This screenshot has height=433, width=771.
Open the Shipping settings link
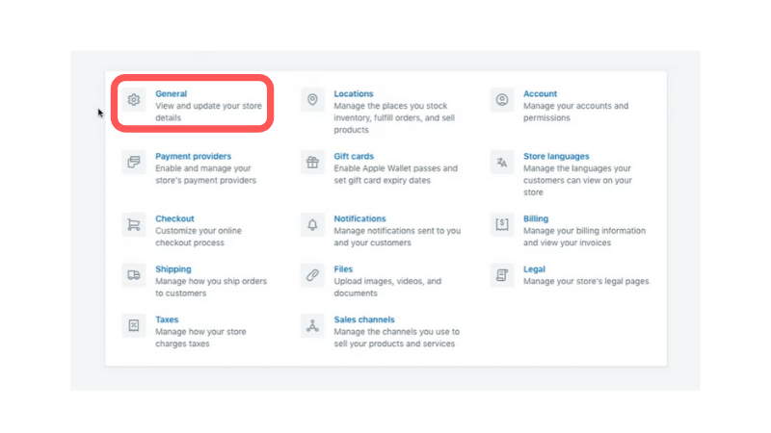point(173,269)
